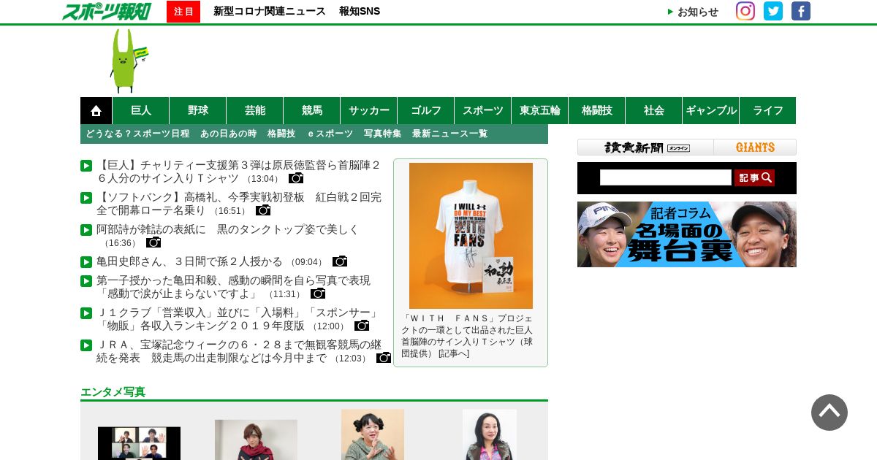Open the Ｊ１クラブ「営業収入」 ranking headline
Viewport: 877px width, 460px height.
click(238, 319)
